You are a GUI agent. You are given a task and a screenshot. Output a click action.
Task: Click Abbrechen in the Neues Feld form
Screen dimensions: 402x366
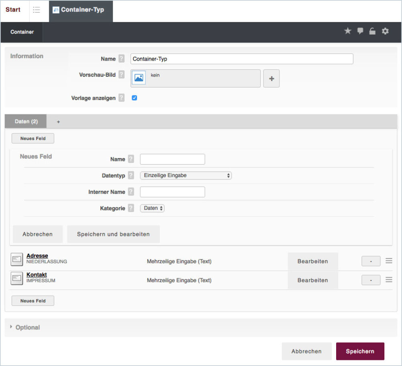click(x=38, y=234)
